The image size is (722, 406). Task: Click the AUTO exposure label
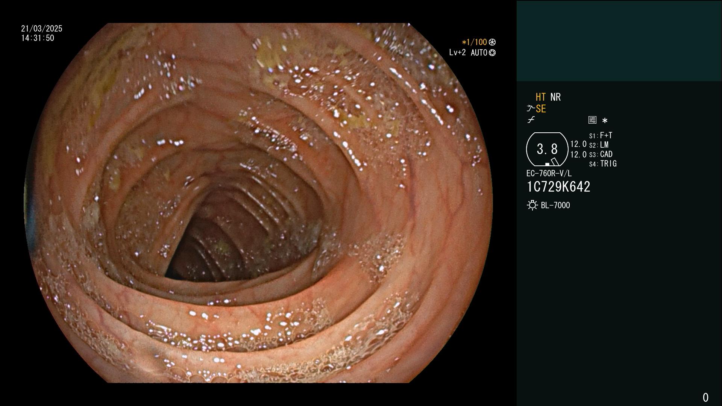479,53
